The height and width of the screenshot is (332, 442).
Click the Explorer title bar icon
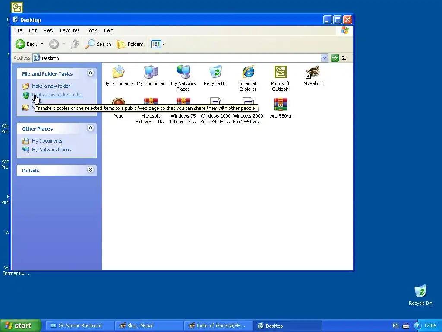[15, 19]
